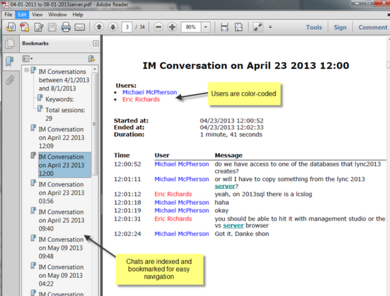The image size is (390, 296).
Task: Click the bookmarks panel scrollbar thumb
Action: tap(94, 124)
